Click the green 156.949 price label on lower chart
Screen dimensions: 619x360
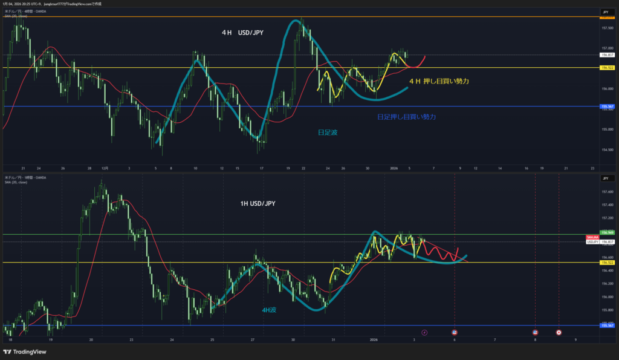(x=607, y=232)
